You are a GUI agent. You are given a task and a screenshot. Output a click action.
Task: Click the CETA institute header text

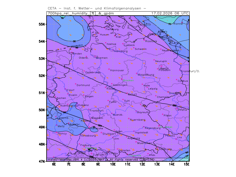pyautogui.click(x=97, y=8)
